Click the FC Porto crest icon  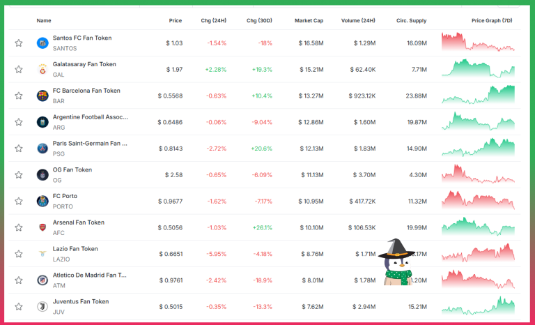click(x=42, y=201)
